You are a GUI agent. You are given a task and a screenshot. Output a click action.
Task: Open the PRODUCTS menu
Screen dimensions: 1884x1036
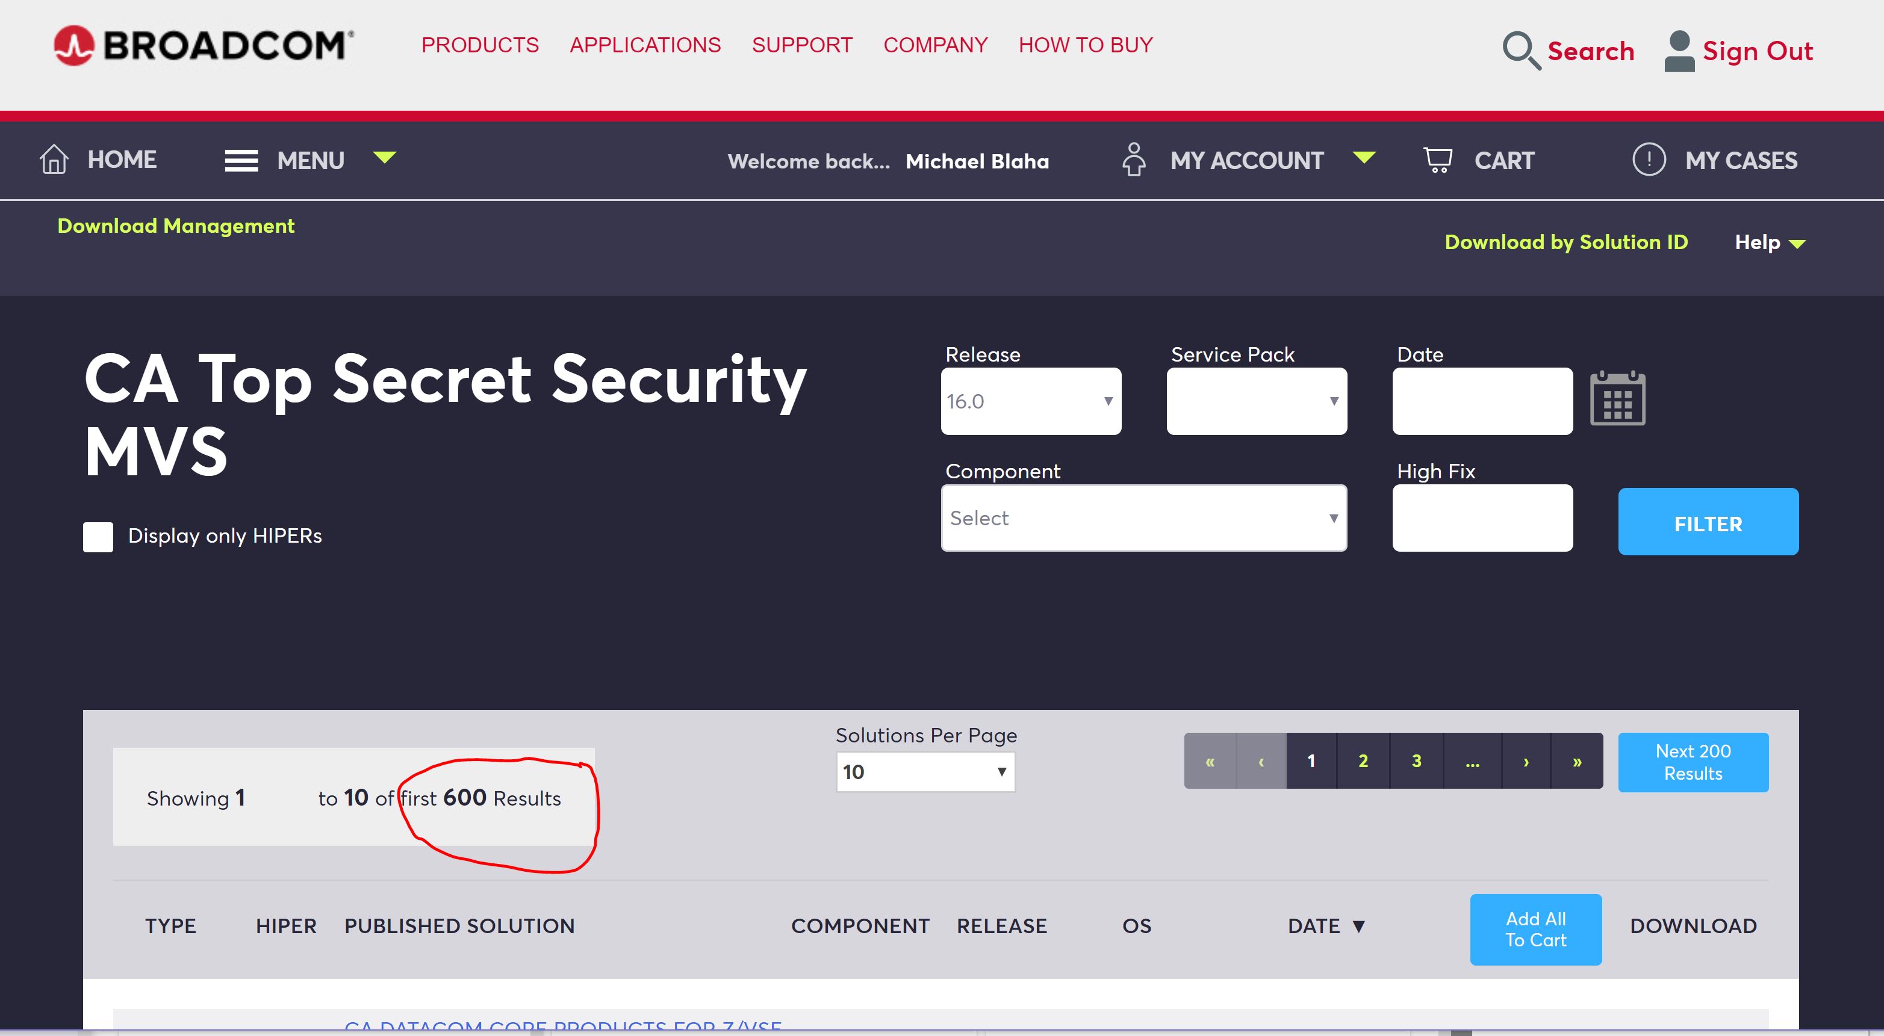[x=480, y=45]
